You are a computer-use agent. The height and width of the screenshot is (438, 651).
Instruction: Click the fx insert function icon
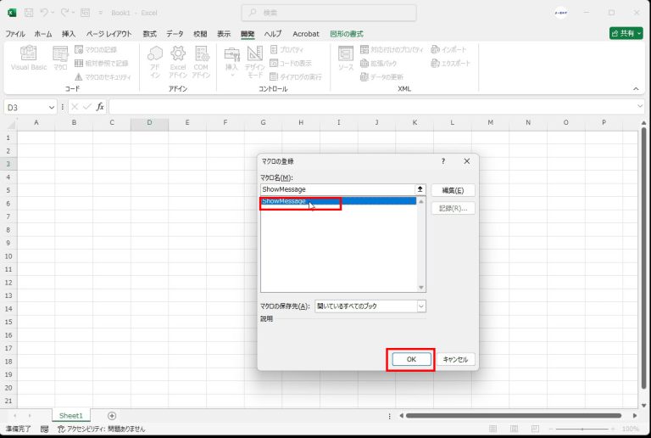tap(100, 107)
